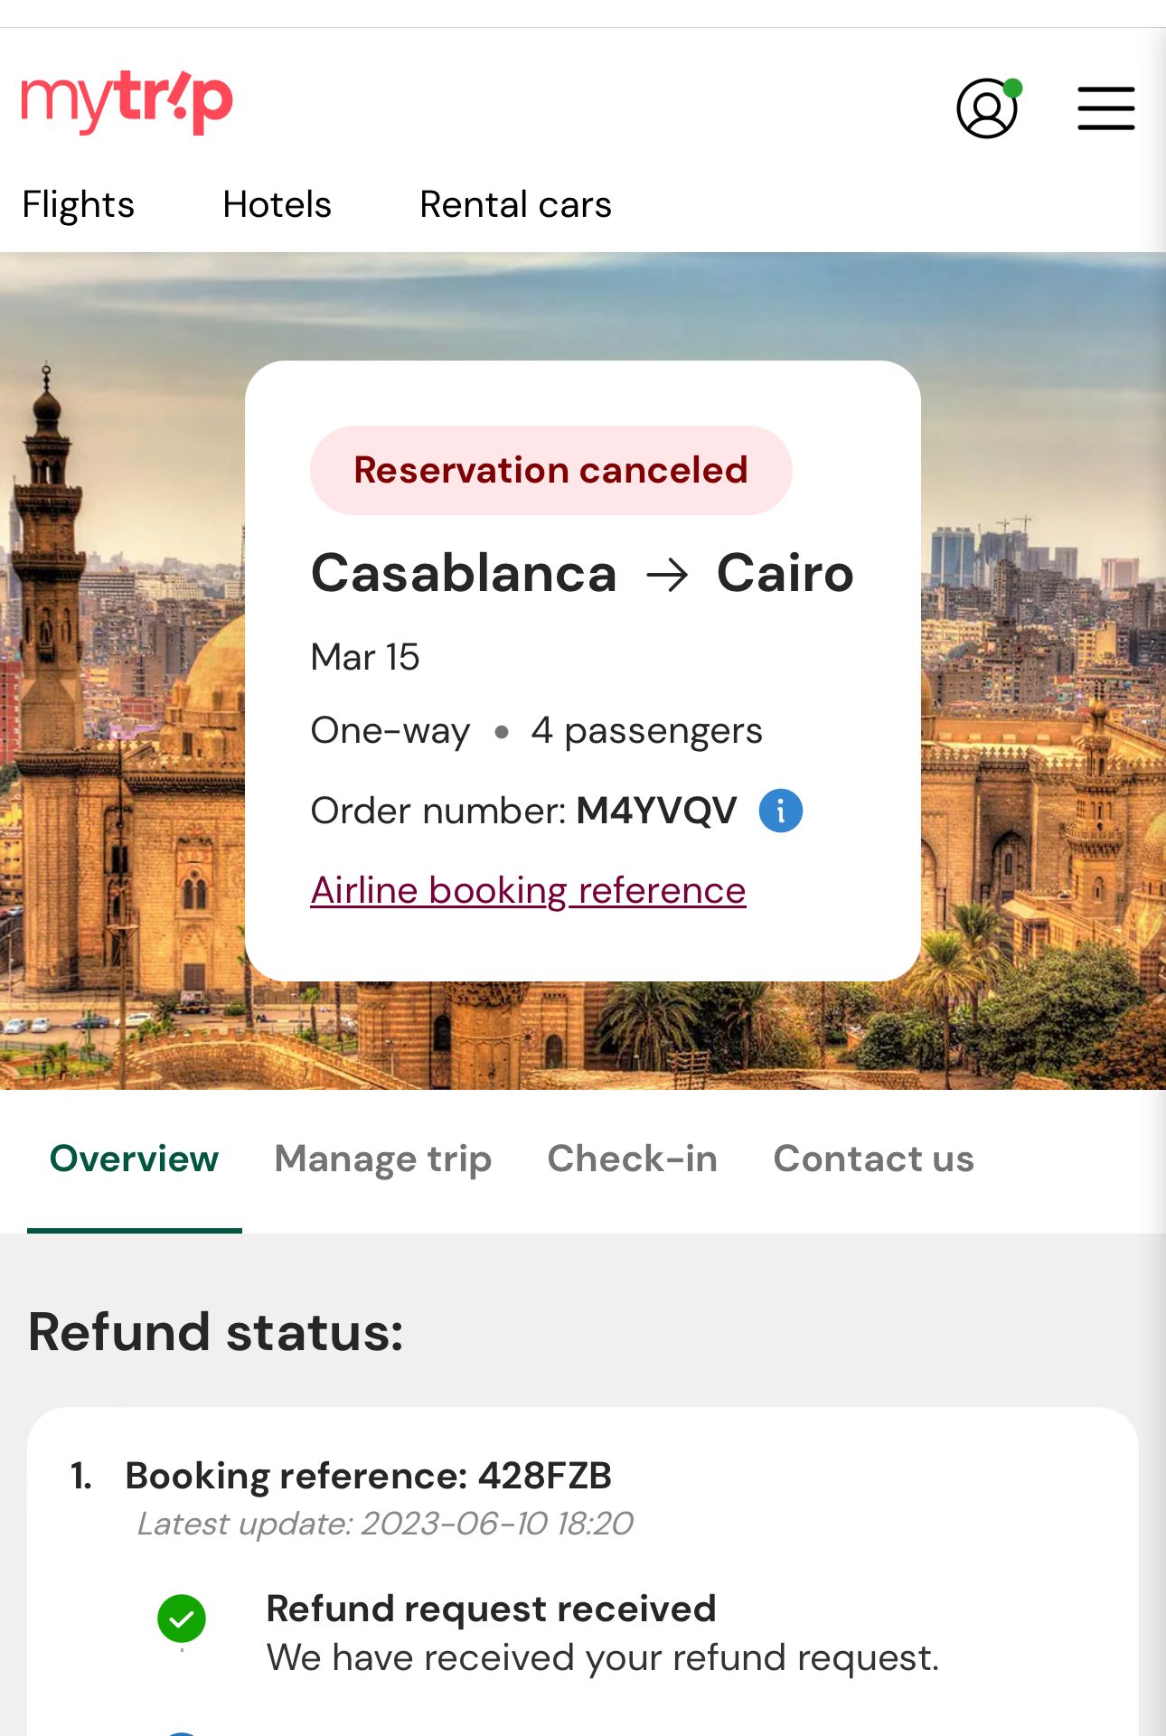Click the Reservation canceled status badge
The height and width of the screenshot is (1736, 1166).
pyautogui.click(x=550, y=470)
